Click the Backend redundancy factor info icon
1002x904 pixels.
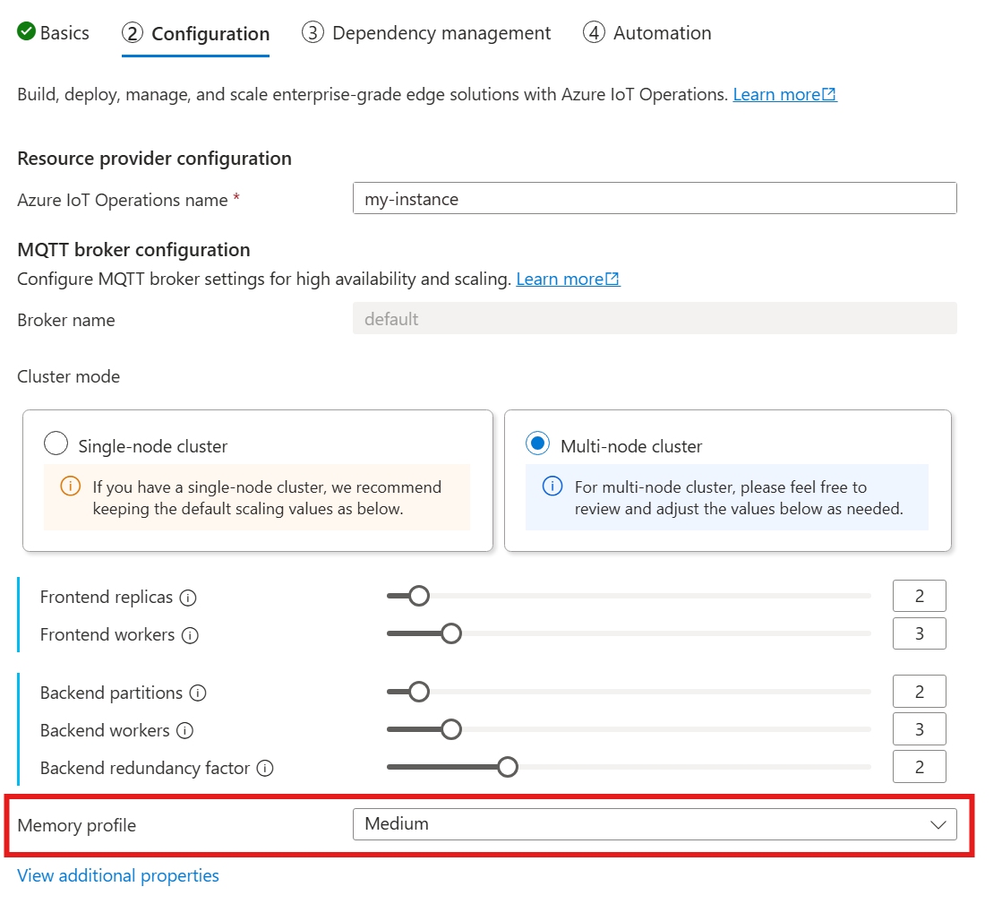[x=266, y=768]
